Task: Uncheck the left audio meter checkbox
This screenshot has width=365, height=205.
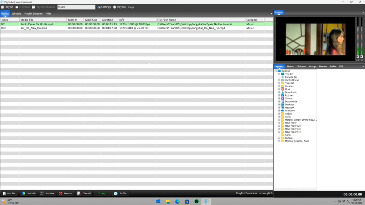Action: coord(358,57)
